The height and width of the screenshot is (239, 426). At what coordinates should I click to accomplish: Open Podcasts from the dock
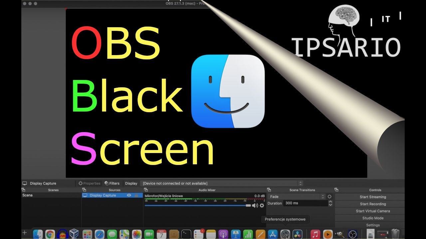(x=223, y=234)
